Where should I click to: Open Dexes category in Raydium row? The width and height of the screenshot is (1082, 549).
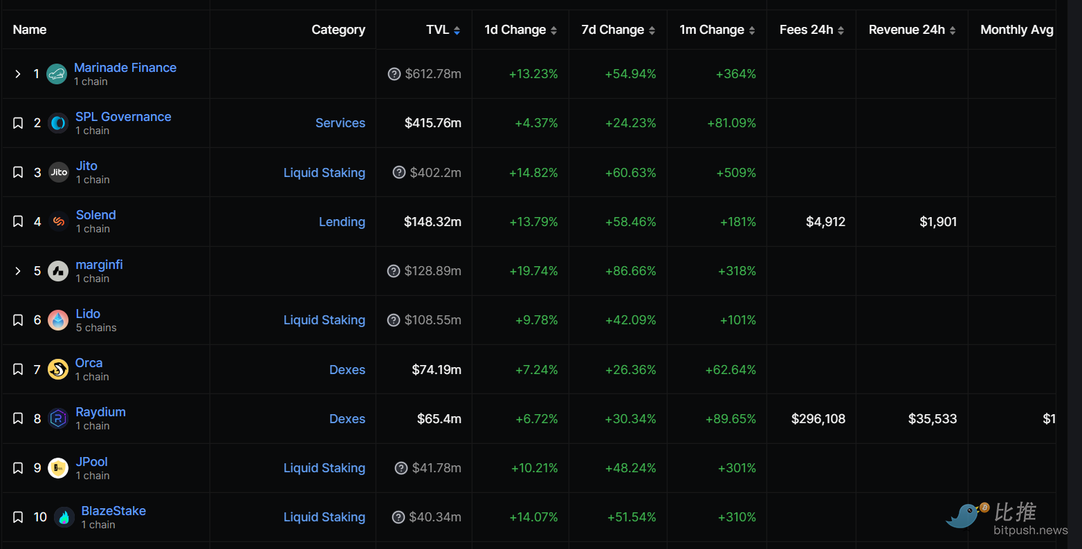(x=347, y=419)
